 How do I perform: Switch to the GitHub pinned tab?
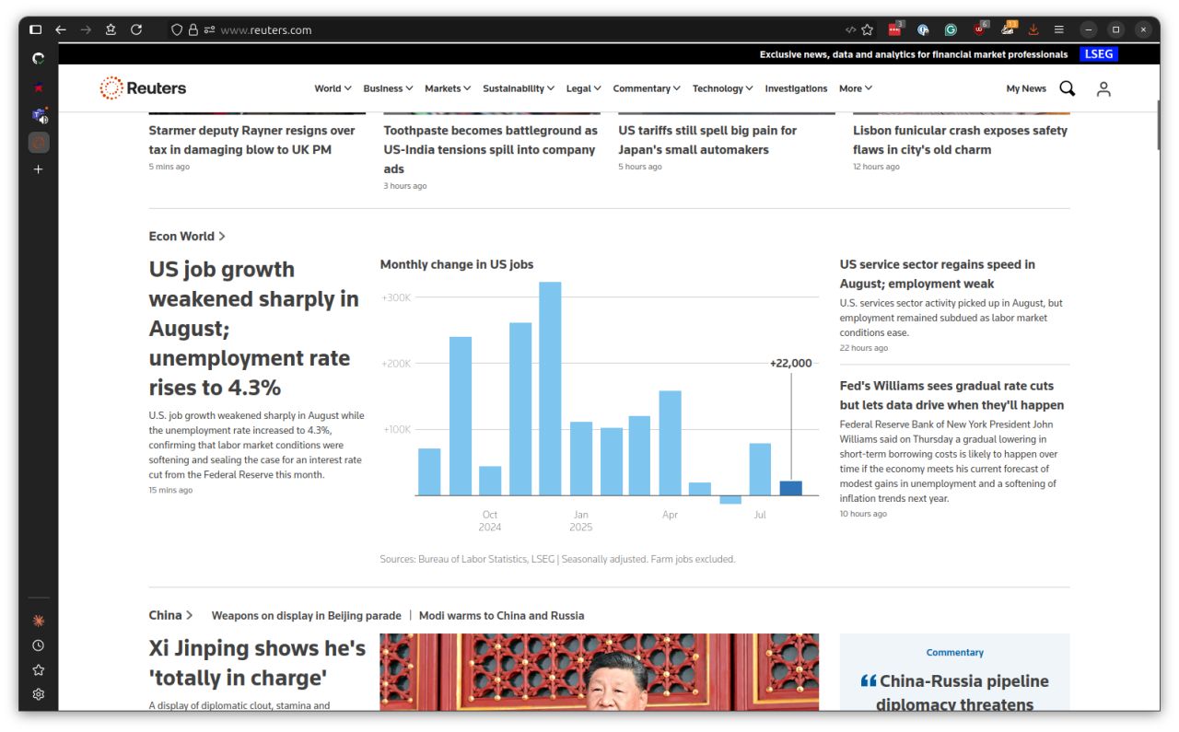pos(38,58)
